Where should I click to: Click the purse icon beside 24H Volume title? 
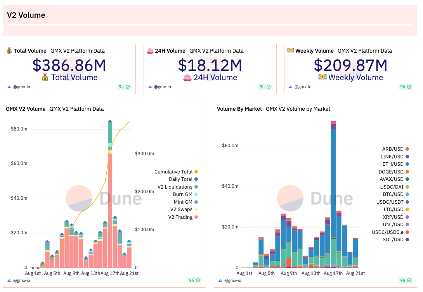coord(150,51)
